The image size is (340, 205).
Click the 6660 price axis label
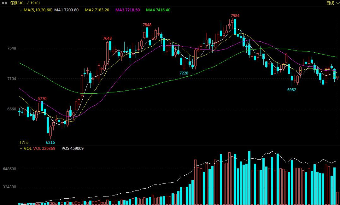coord(12,109)
